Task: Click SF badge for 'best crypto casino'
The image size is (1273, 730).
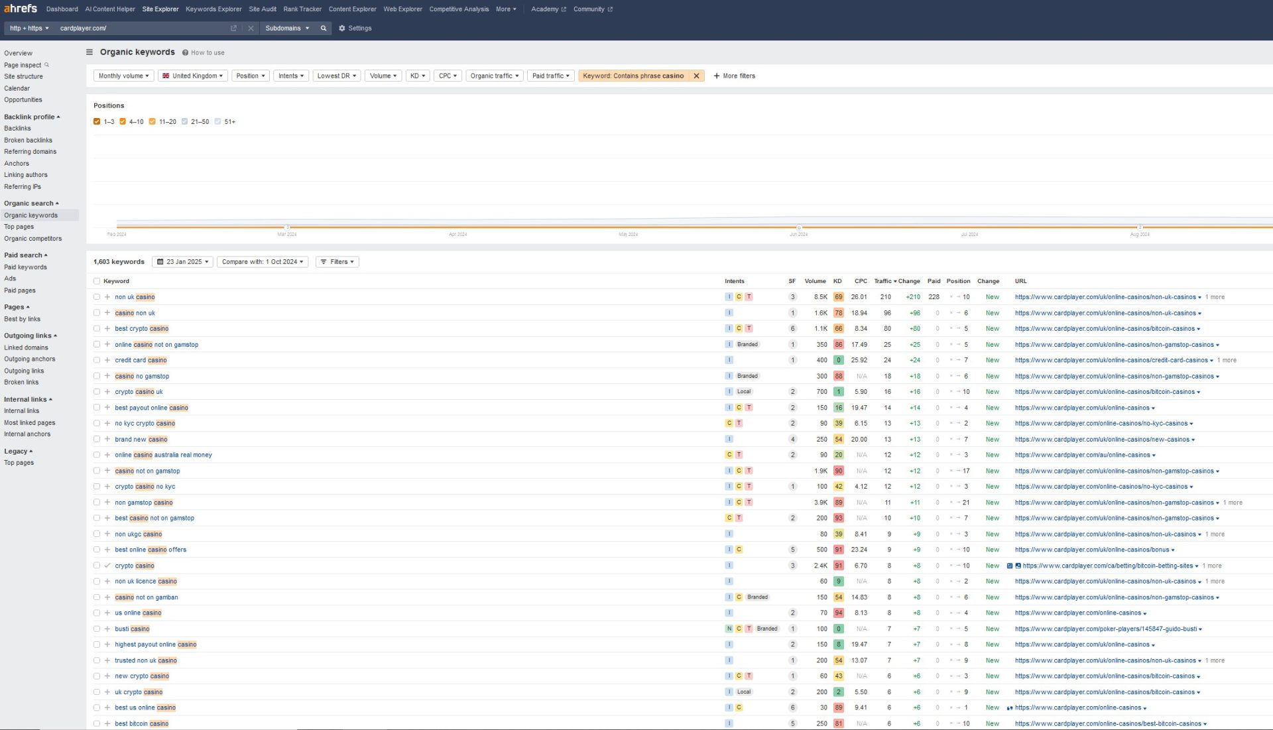Action: 792,328
